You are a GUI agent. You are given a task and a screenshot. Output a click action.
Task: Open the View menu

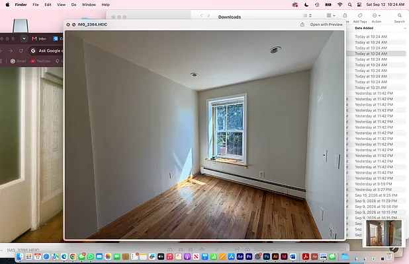pyautogui.click(x=62, y=5)
